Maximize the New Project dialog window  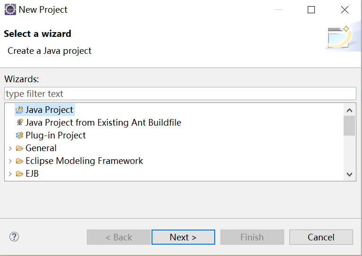[311, 10]
